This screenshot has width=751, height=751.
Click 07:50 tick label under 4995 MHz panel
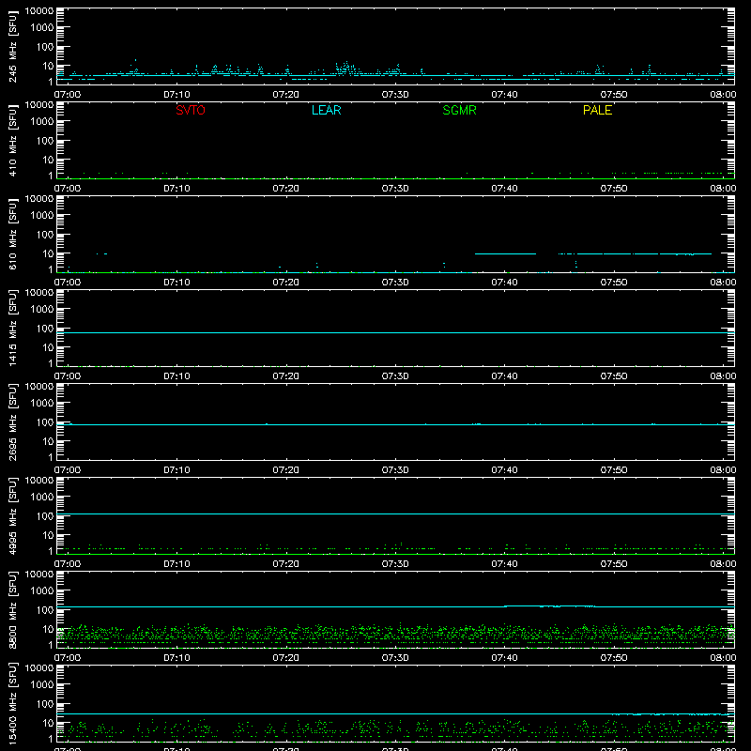coord(614,564)
